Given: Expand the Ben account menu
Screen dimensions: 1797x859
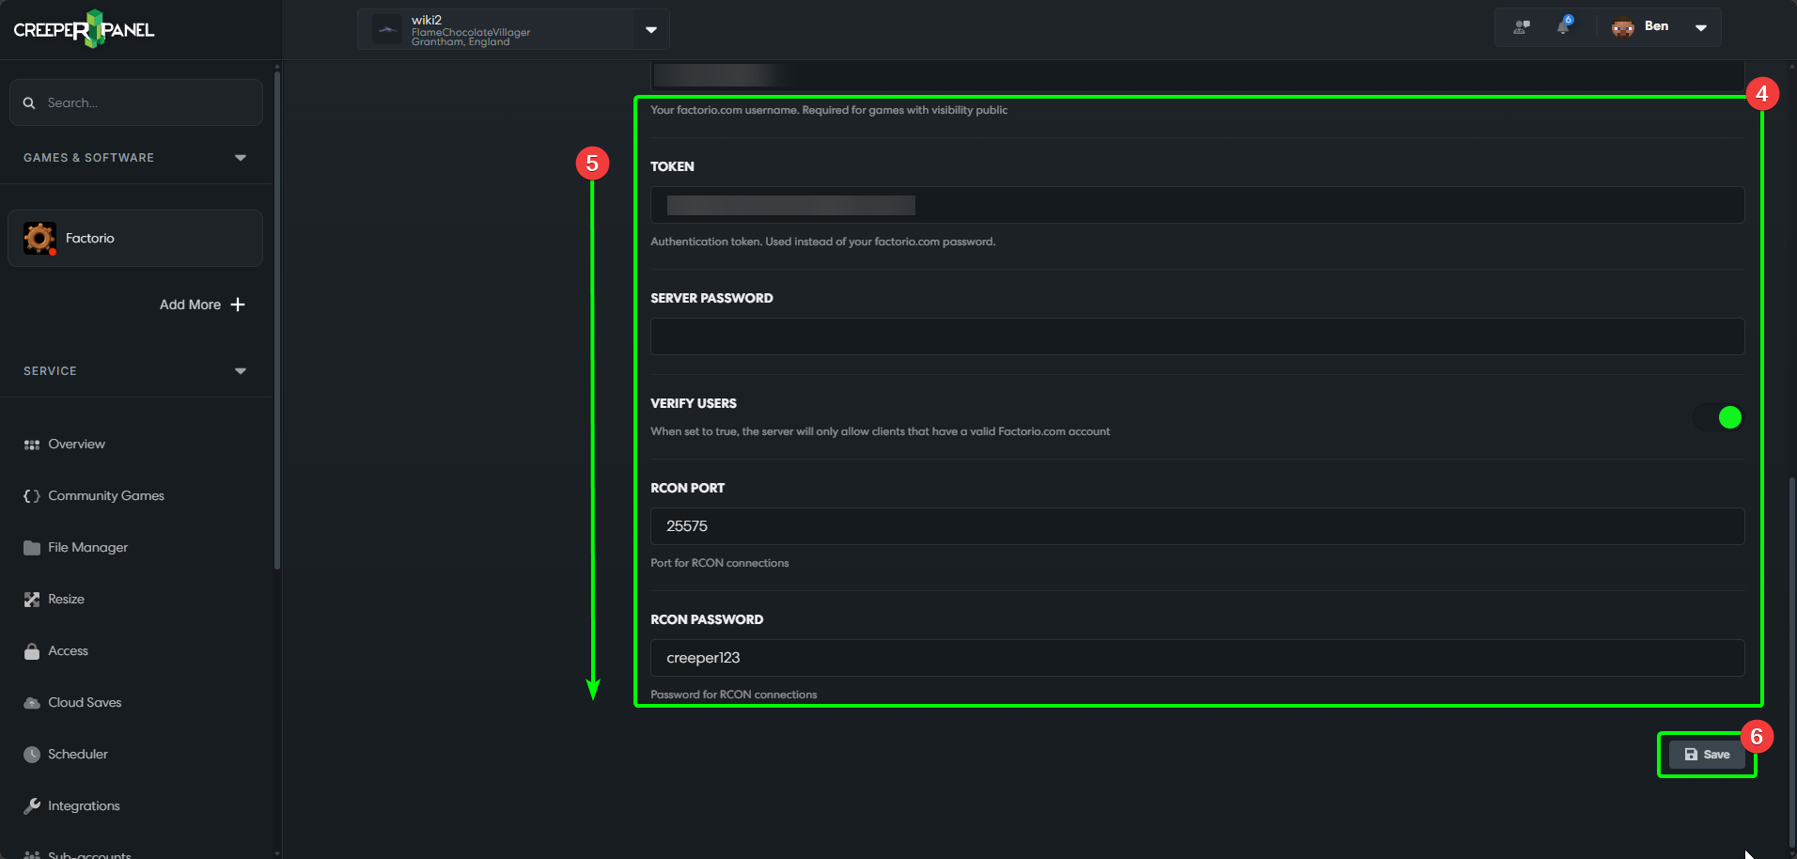Looking at the screenshot, I should 1701,26.
